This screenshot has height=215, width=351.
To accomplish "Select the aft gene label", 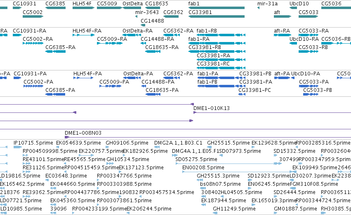I will tap(277, 12).
